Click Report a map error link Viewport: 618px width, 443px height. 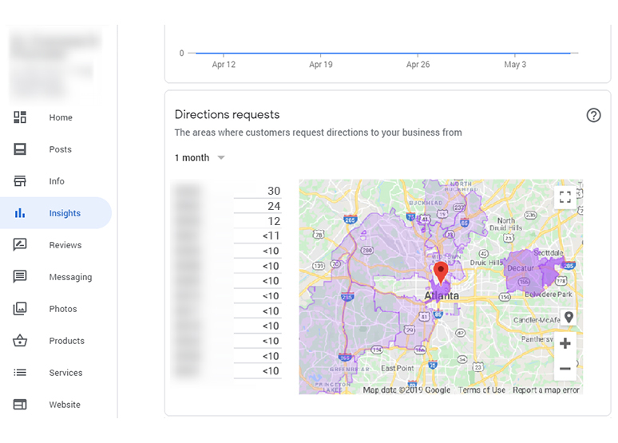pyautogui.click(x=546, y=390)
